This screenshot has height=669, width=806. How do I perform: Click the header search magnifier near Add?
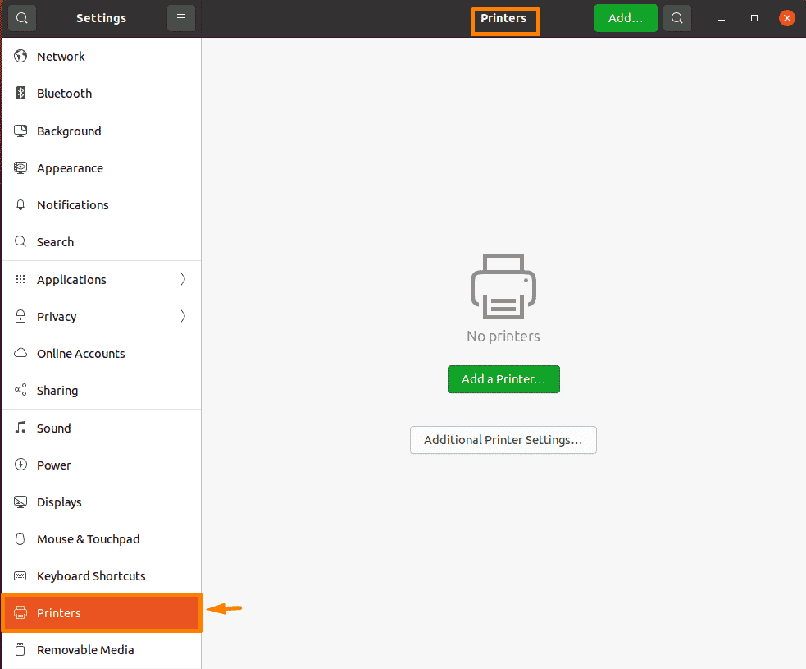pos(676,17)
